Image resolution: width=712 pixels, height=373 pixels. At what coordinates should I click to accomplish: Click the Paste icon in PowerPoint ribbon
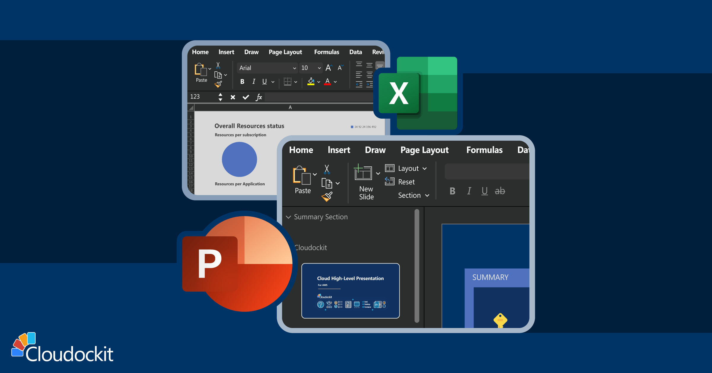pos(302,175)
